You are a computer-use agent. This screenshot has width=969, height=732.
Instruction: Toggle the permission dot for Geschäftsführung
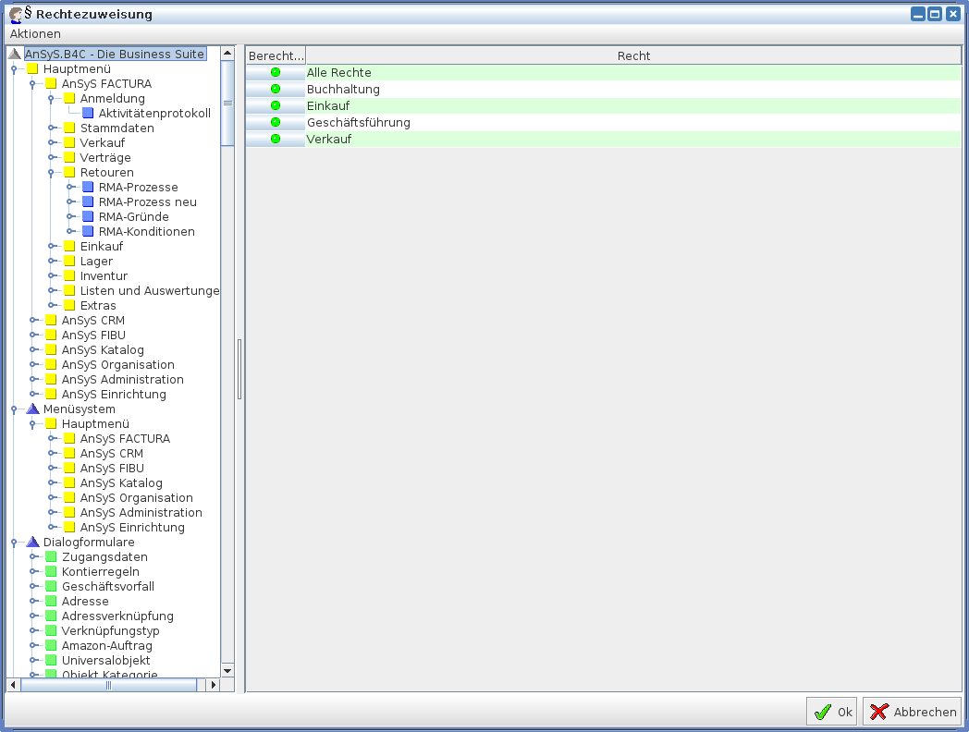(x=275, y=123)
